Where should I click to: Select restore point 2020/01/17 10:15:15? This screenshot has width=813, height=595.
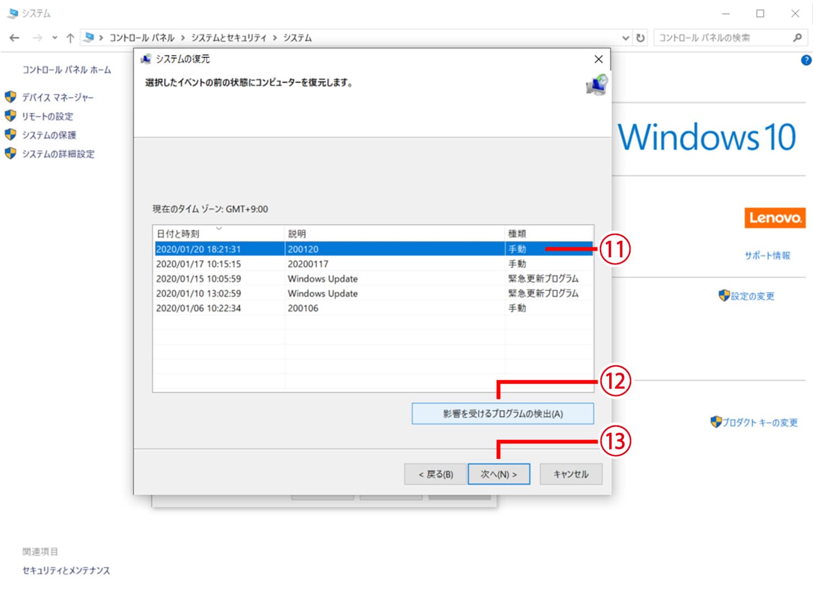click(373, 264)
